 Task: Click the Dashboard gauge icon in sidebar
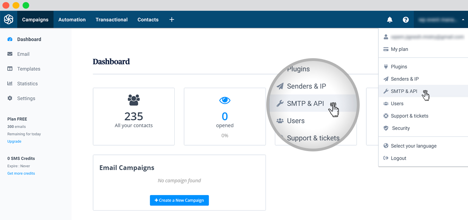click(x=10, y=39)
